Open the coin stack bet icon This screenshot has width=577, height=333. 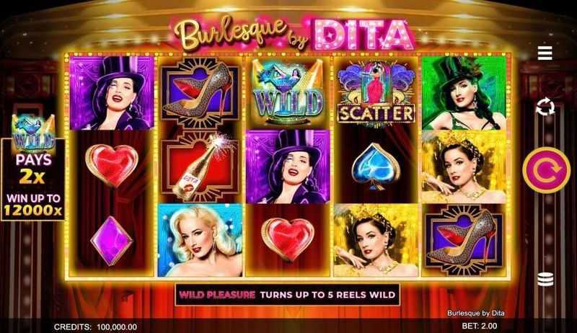(x=545, y=279)
